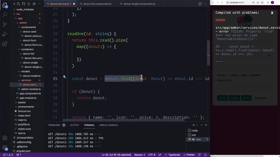The width and height of the screenshot is (280, 157).
Task: Open the notifications bell in status bar
Action: (206, 155)
